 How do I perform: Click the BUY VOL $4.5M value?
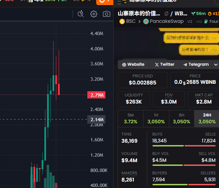pyautogui.click(x=159, y=160)
